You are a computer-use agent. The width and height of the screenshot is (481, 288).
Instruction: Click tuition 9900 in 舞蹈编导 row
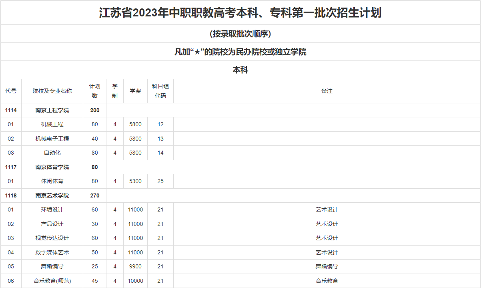click(135, 266)
